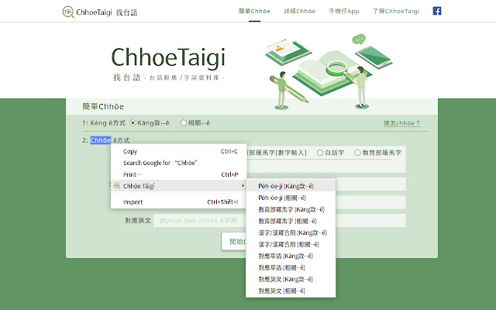This screenshot has width=496, height=310.
Task: Select 對應華語 (相關--ê) submenu item
Action: 291,267
